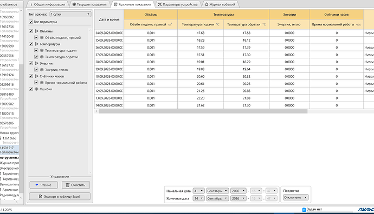Uncheck the Объёмы group checkbox
The height and width of the screenshot is (214, 374).
pos(30,31)
